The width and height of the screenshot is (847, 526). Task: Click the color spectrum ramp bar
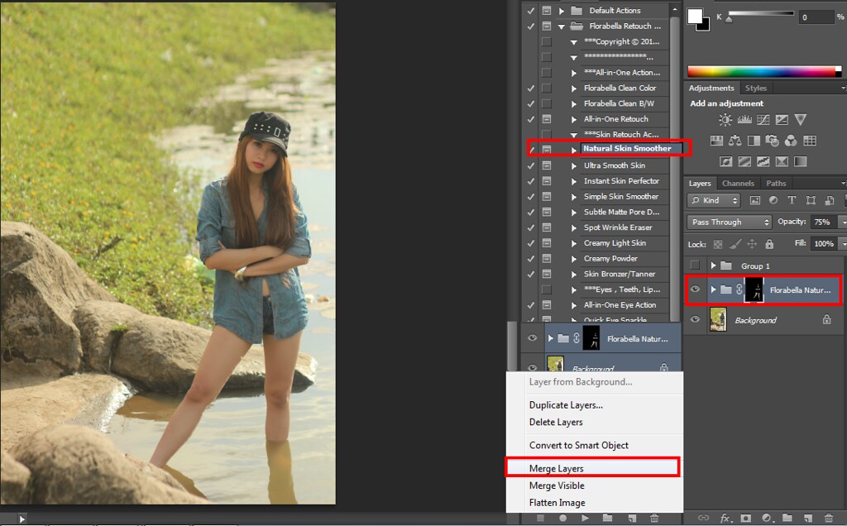pyautogui.click(x=761, y=71)
